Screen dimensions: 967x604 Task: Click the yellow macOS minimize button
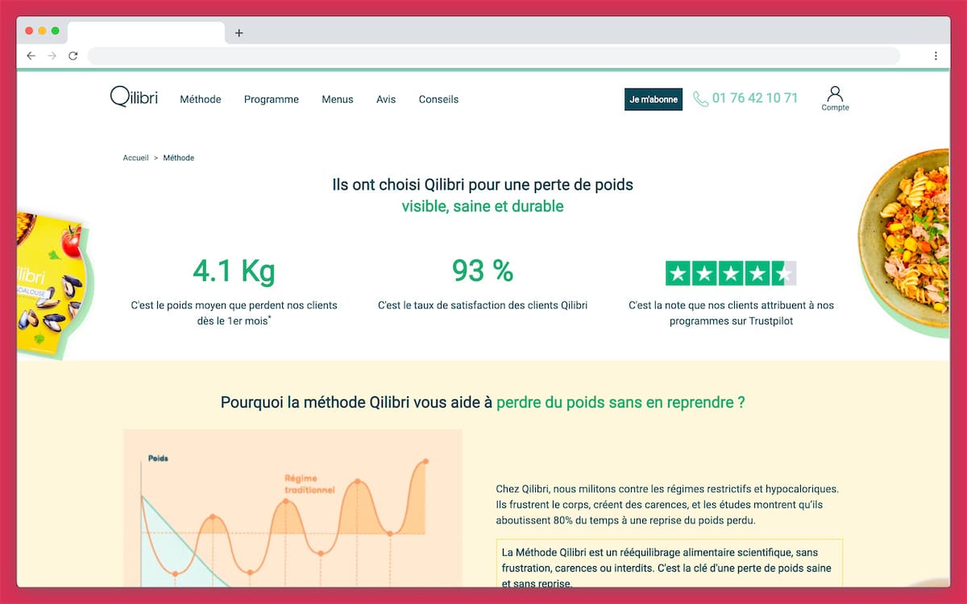(x=42, y=31)
